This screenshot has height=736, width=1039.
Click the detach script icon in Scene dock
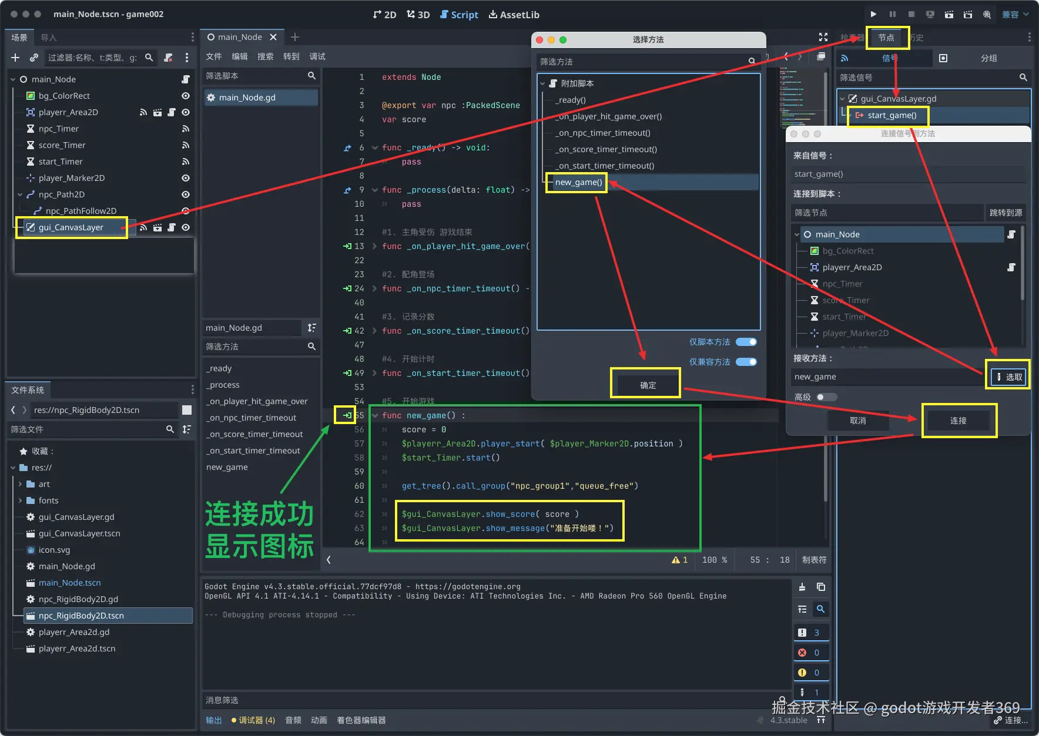click(169, 58)
